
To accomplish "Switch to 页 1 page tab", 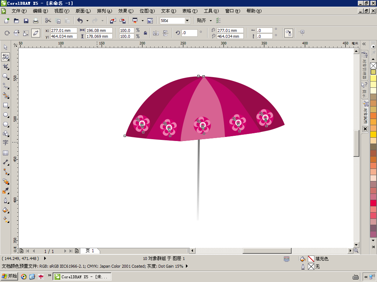I will coord(90,251).
